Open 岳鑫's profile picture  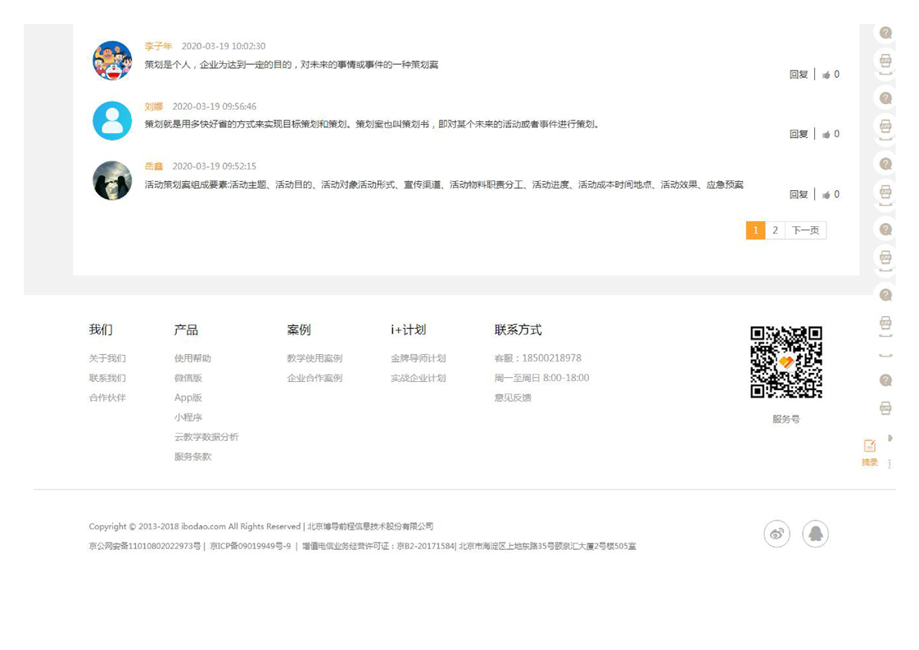tap(112, 180)
